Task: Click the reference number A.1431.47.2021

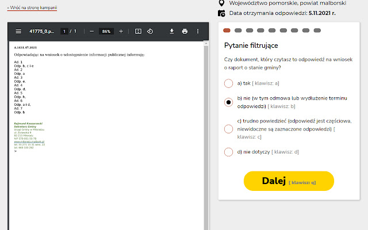Action: point(25,47)
